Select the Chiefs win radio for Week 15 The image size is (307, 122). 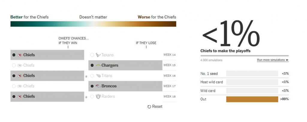14,65
